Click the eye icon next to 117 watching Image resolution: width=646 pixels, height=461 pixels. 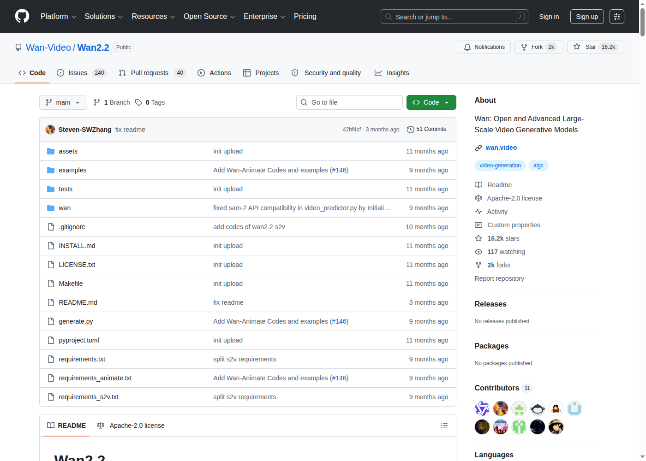(479, 252)
